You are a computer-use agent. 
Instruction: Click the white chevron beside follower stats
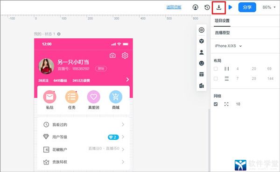[127, 79]
